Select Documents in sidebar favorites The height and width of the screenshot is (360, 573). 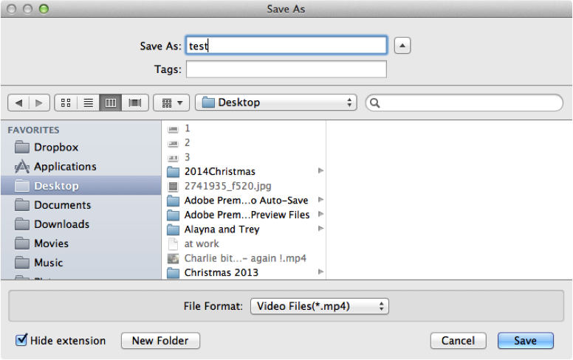click(x=62, y=205)
